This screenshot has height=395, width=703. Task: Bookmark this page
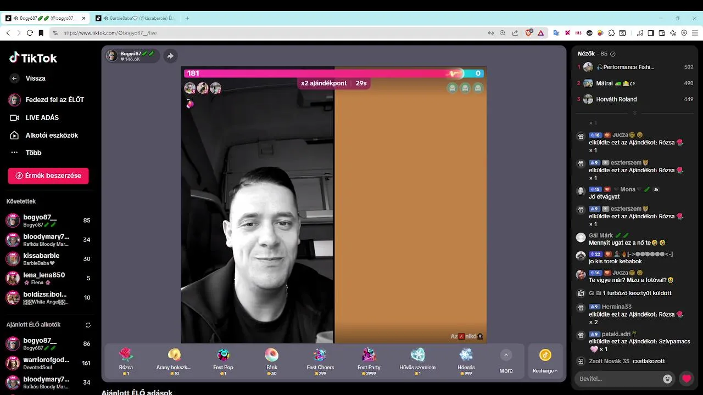(41, 33)
